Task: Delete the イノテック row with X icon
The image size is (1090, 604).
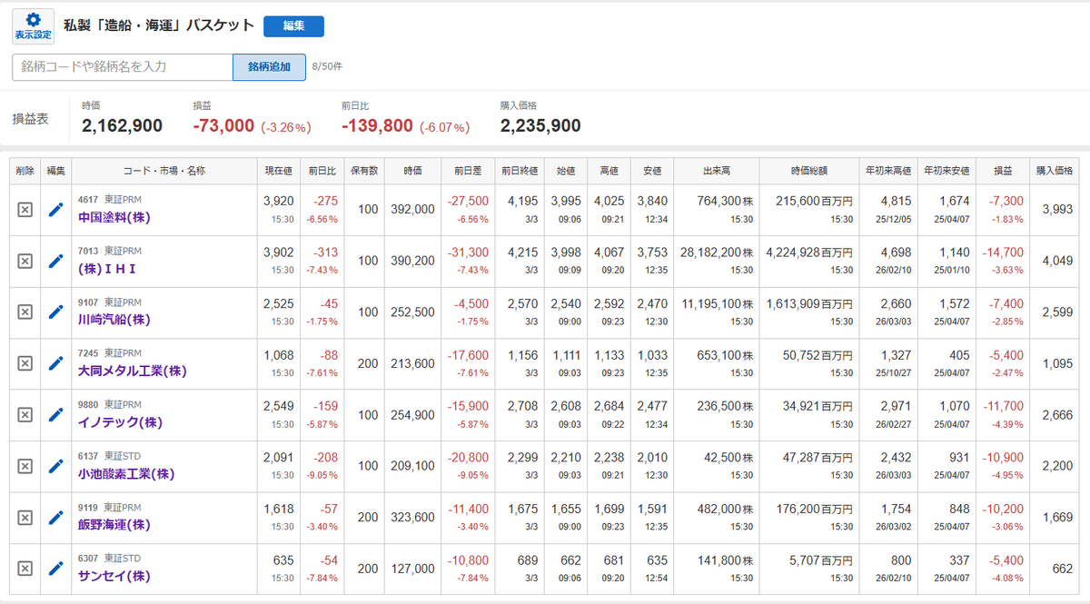Action: pyautogui.click(x=25, y=414)
